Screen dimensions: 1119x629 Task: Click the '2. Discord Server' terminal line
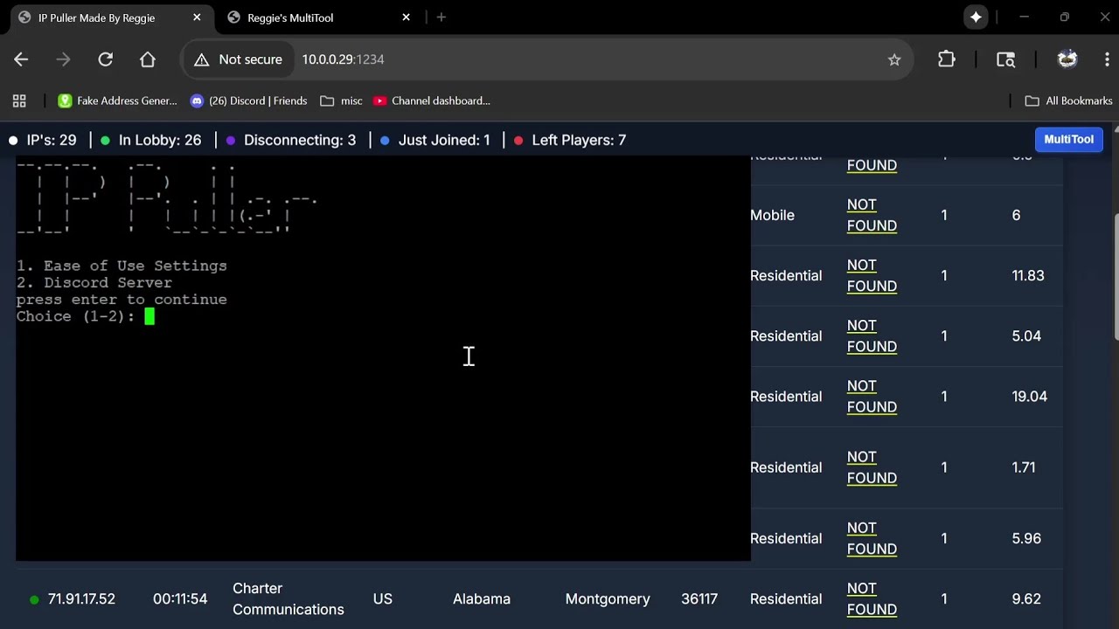(x=94, y=282)
